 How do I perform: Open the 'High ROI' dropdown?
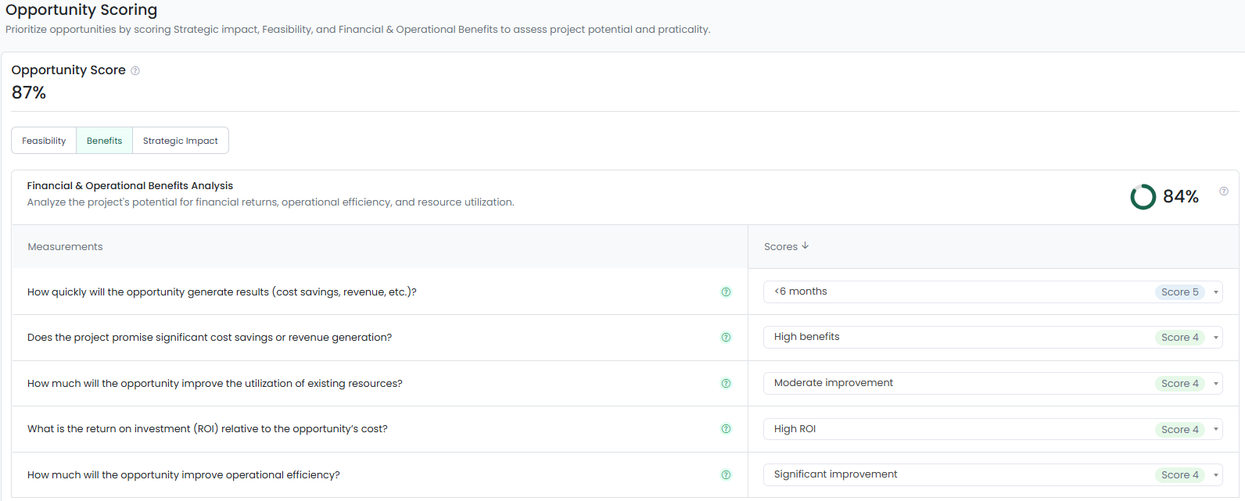[1215, 429]
